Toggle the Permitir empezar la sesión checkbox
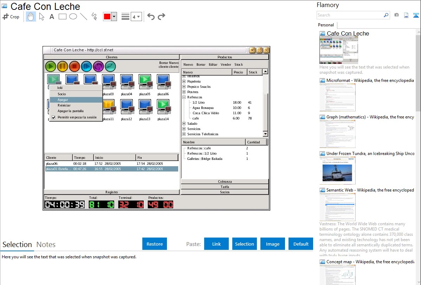The image size is (421, 285). pyautogui.click(x=54, y=117)
